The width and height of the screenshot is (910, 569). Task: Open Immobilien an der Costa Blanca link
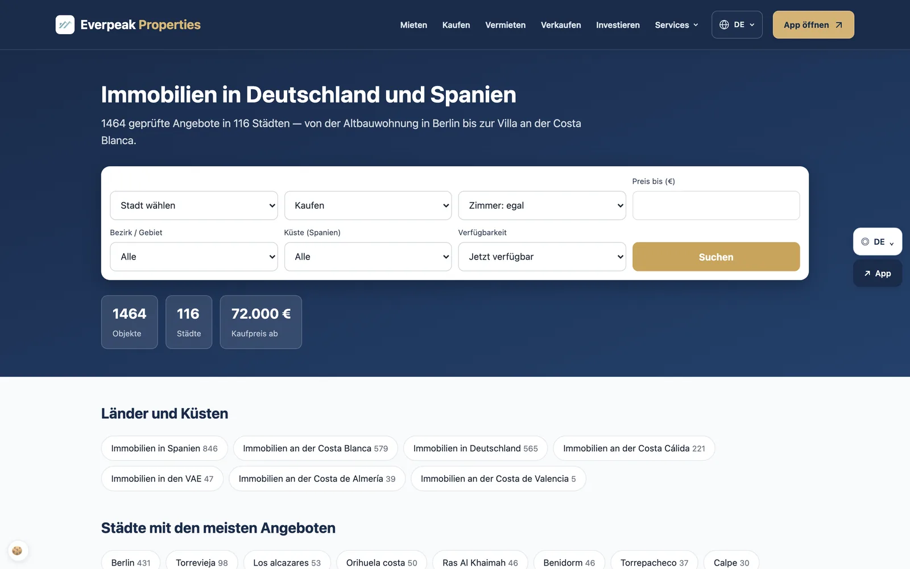click(x=316, y=448)
